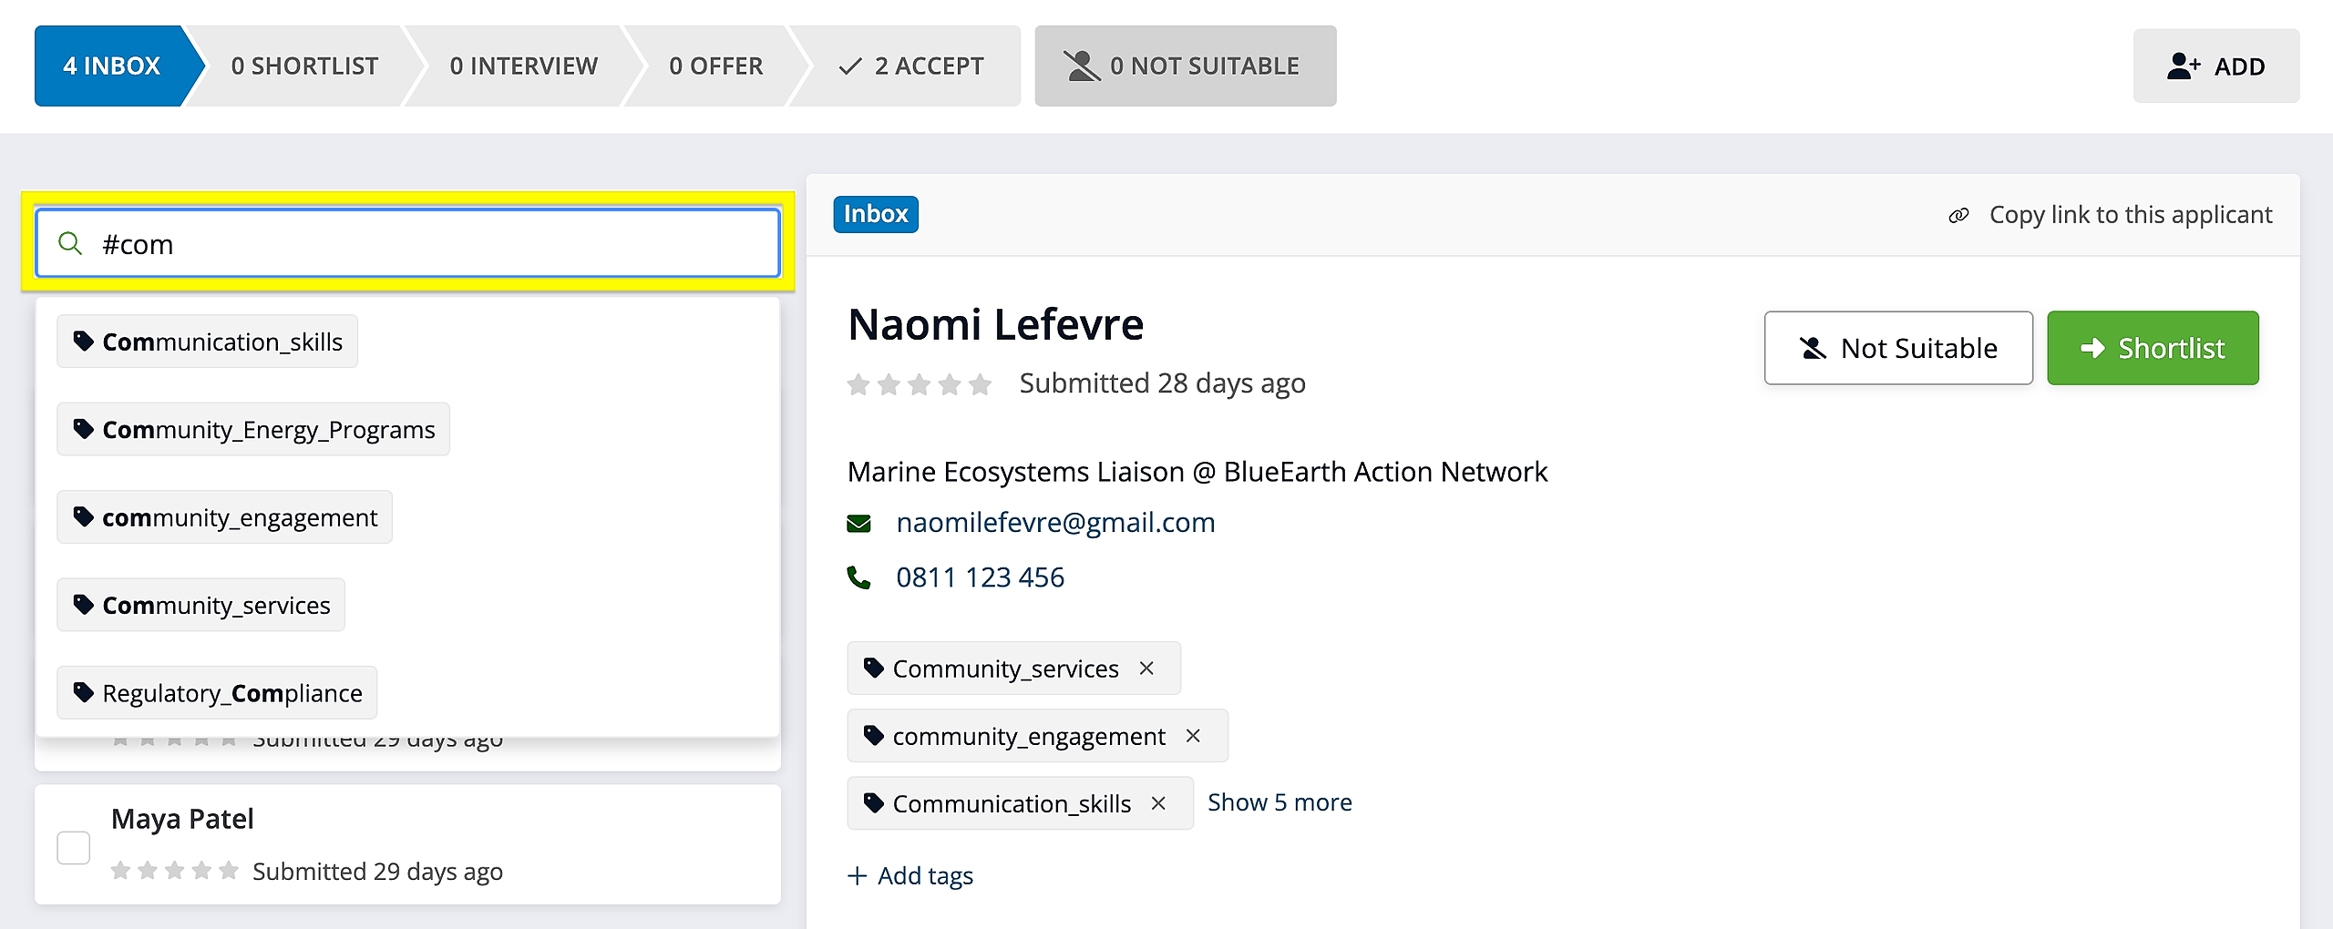Image resolution: width=2333 pixels, height=929 pixels.
Task: Choose Communication_skills from tag suggestions
Action: pyautogui.click(x=208, y=342)
